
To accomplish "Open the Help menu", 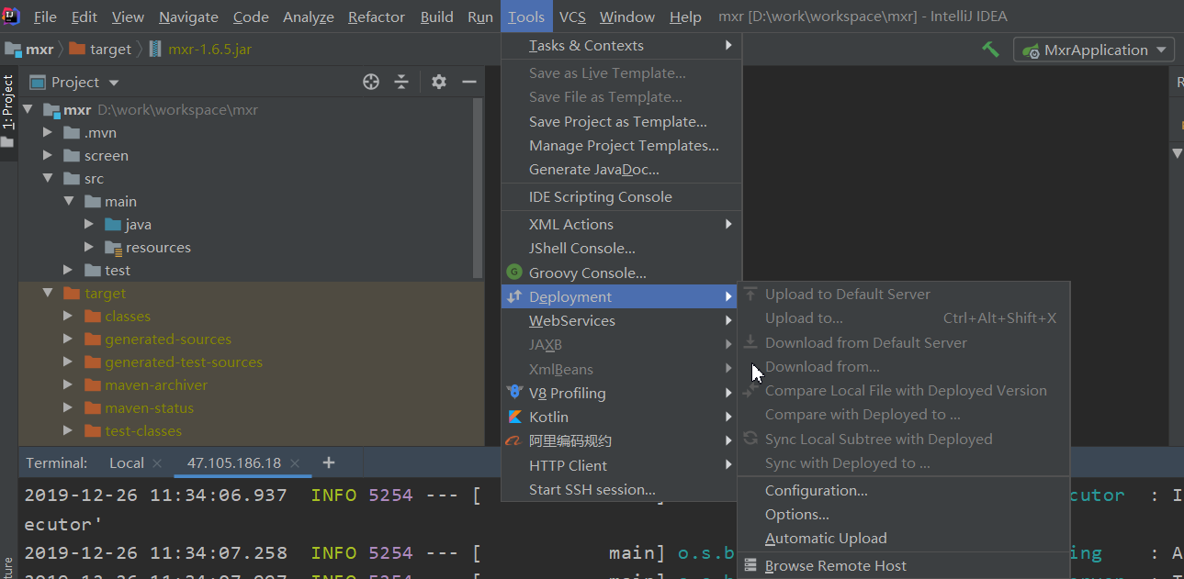I will click(685, 17).
